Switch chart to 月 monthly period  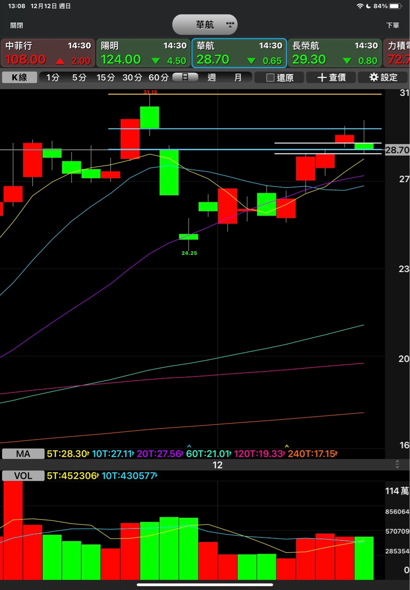(238, 77)
